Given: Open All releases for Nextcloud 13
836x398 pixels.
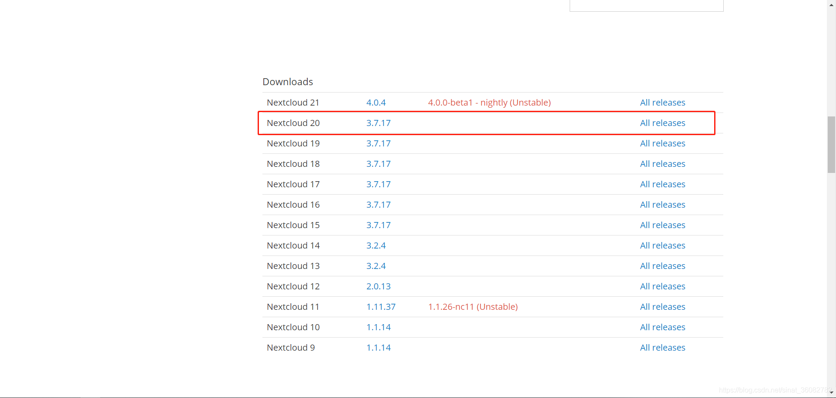Looking at the screenshot, I should (x=662, y=266).
